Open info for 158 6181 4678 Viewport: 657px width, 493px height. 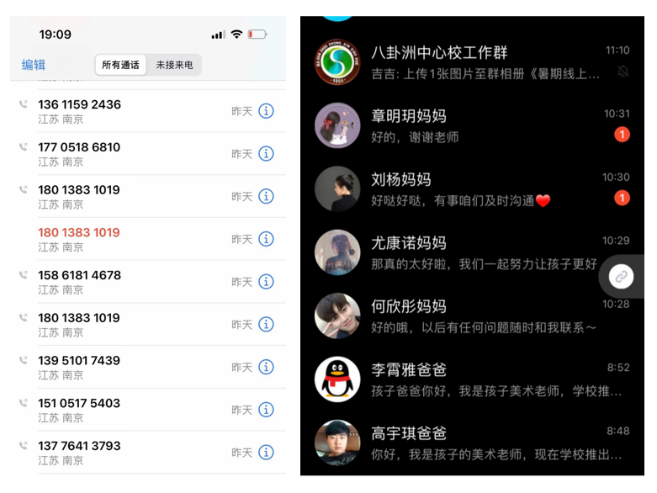266,282
